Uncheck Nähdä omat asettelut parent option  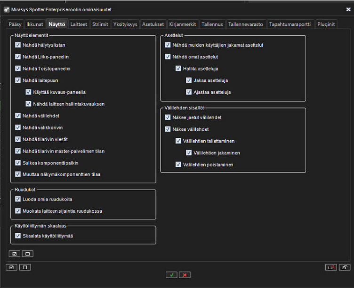[x=168, y=57]
